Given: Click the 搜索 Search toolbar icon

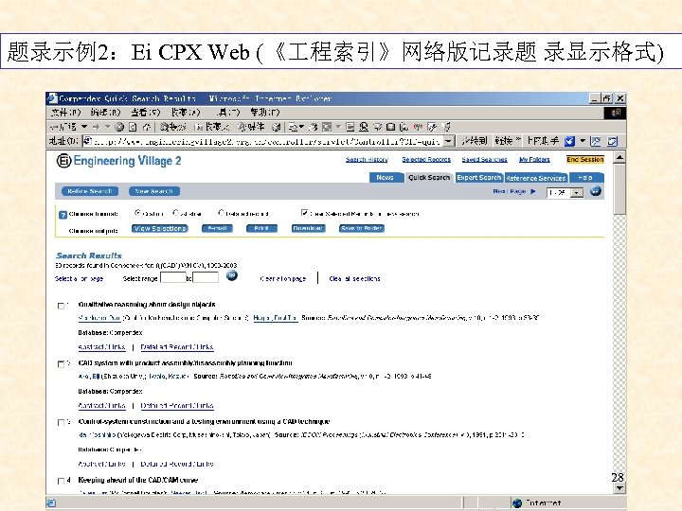Looking at the screenshot, I should tap(172, 127).
